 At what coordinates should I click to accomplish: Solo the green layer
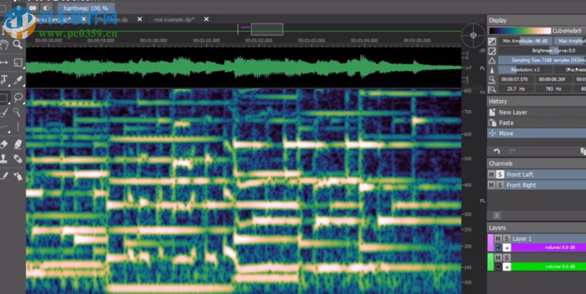point(507,258)
